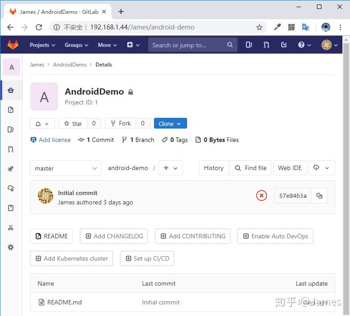
Task: Open the README.md file row
Action: tap(183, 302)
